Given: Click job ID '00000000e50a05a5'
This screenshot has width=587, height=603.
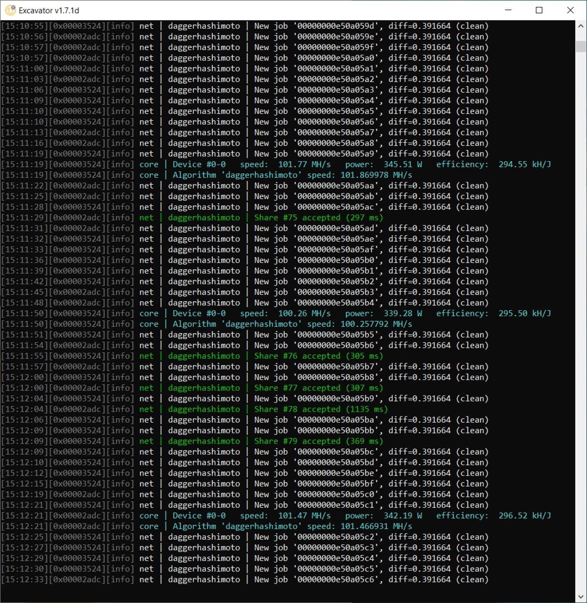Looking at the screenshot, I should click(x=335, y=111).
